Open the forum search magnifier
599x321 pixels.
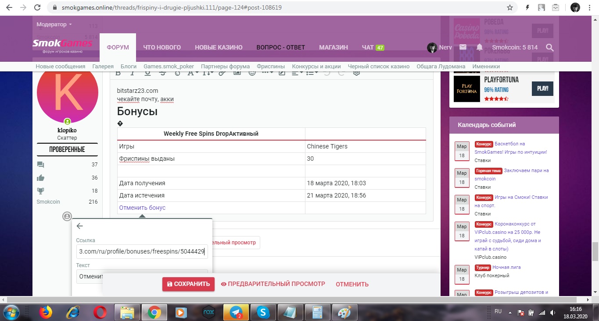point(550,47)
